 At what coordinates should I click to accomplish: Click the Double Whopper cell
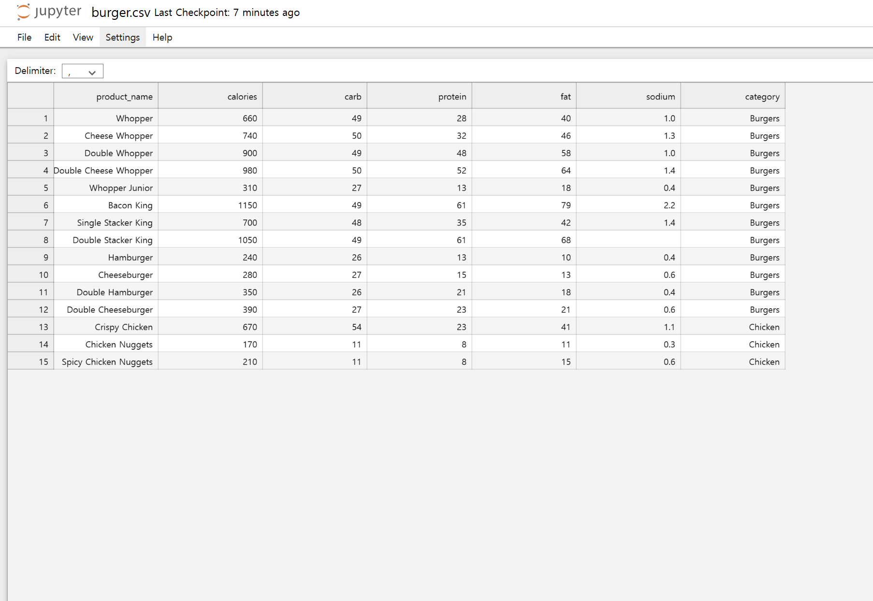[x=106, y=153]
